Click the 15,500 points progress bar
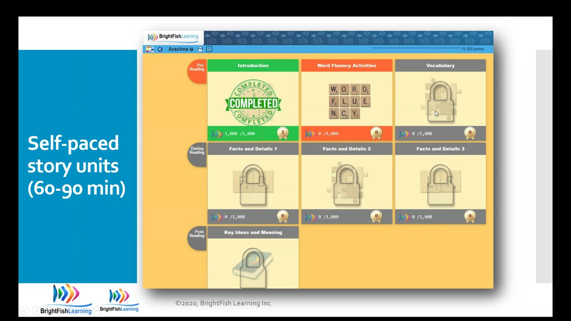 click(416, 48)
